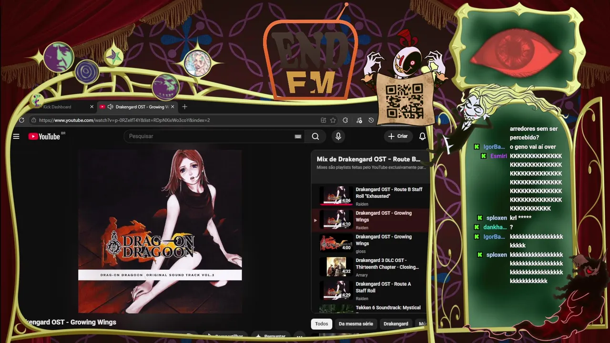View site information lock icon
The width and height of the screenshot is (610, 343).
[33, 120]
